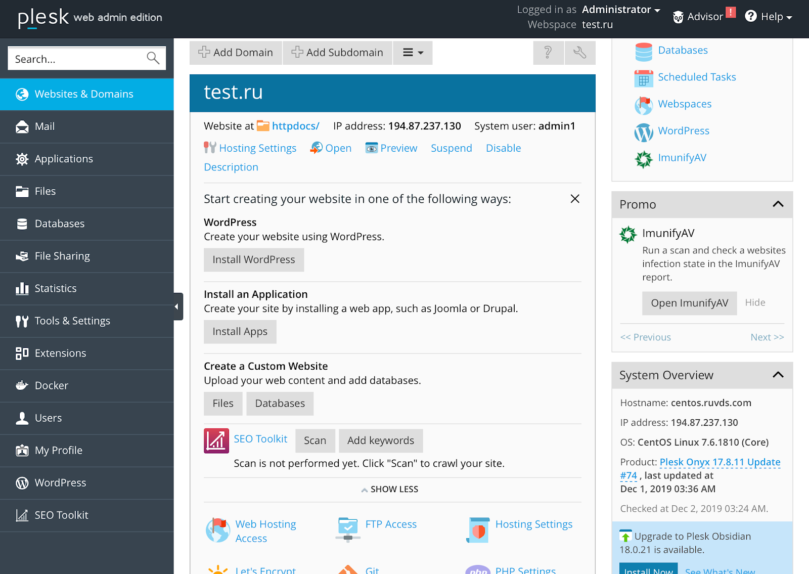Open the ImunifyAV icon in right panel

coord(643,159)
